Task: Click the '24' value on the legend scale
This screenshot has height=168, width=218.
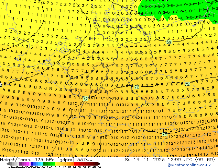Action: (x=74, y=167)
